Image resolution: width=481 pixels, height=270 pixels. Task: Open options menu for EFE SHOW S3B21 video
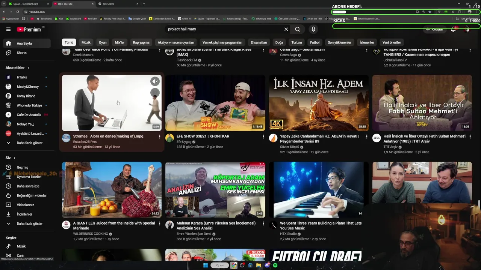[x=263, y=137]
